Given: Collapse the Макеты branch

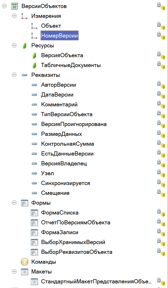Looking at the screenshot, I should click(14, 271).
